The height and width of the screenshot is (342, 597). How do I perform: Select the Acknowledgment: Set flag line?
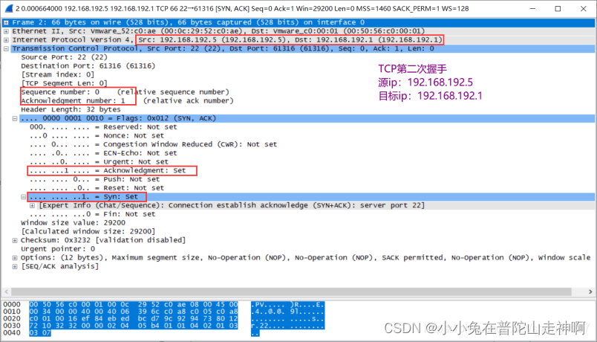point(111,170)
